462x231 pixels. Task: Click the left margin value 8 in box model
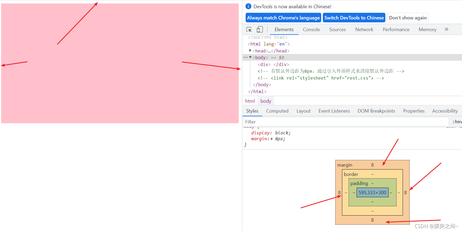tap(339, 193)
